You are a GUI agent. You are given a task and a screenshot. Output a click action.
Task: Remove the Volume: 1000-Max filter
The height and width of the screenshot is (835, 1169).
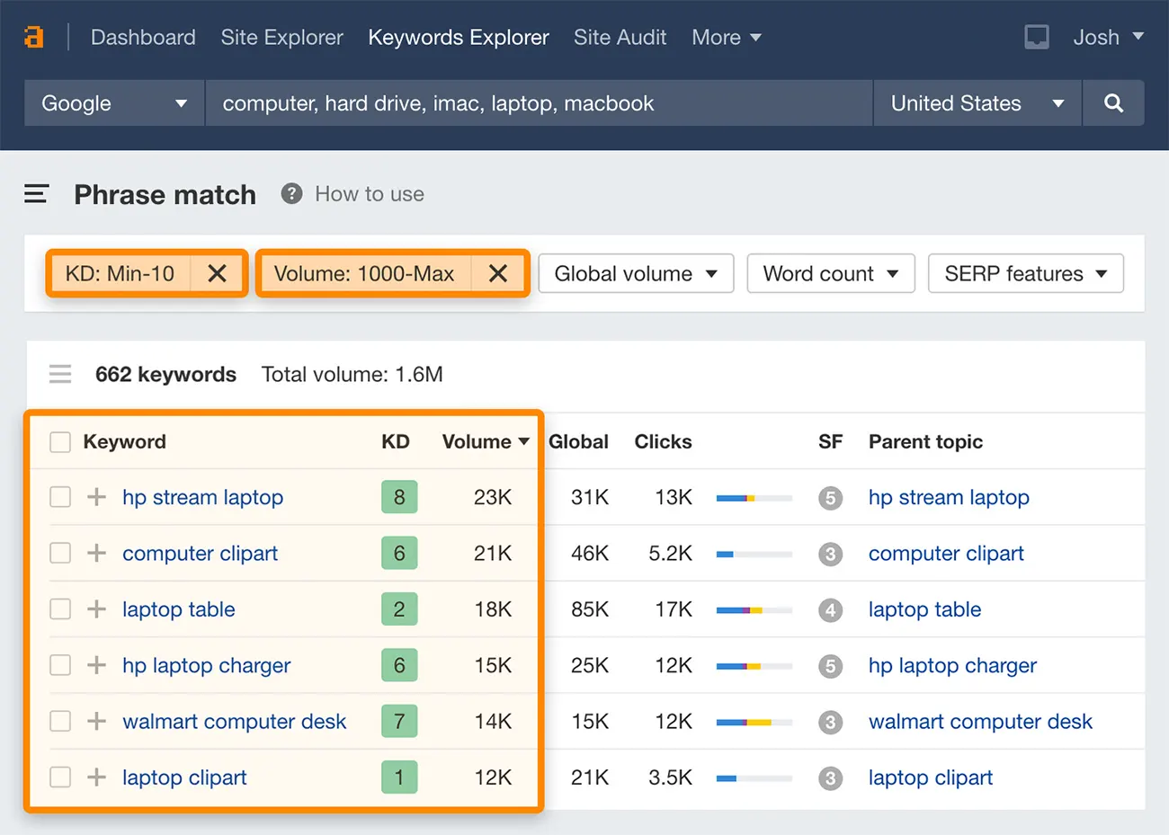[498, 273]
